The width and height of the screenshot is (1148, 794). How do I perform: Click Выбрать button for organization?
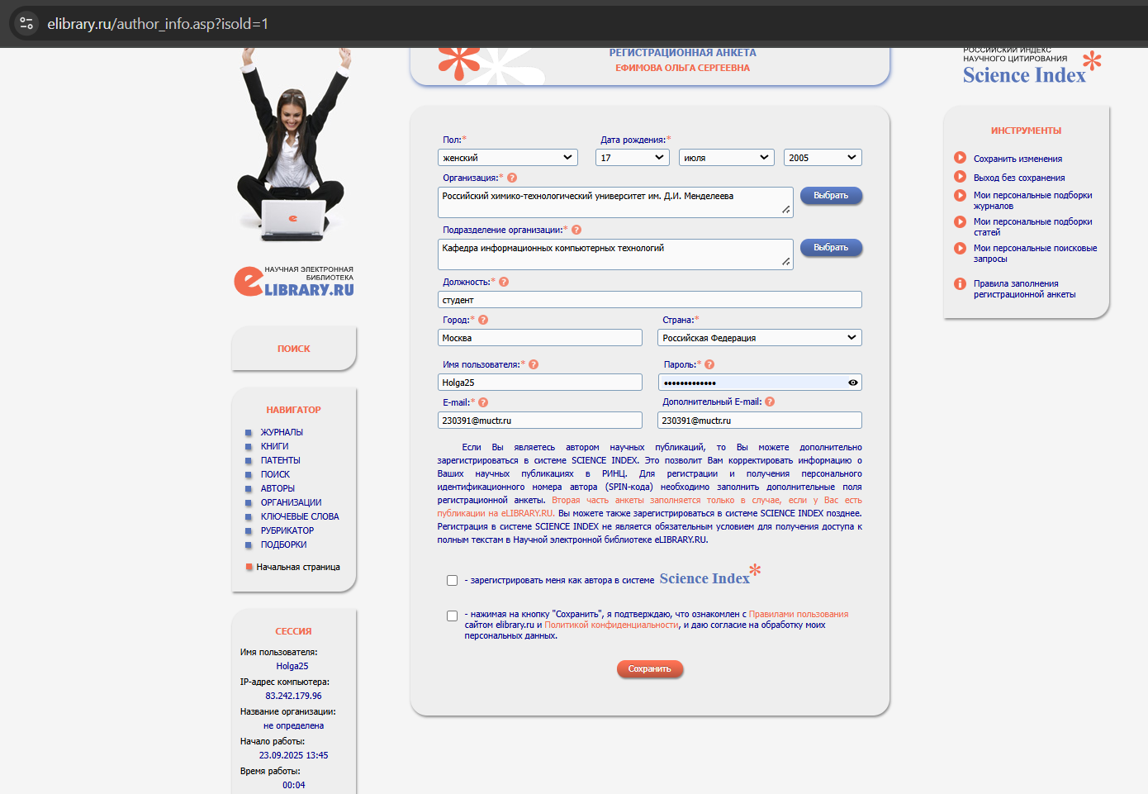pyautogui.click(x=831, y=196)
